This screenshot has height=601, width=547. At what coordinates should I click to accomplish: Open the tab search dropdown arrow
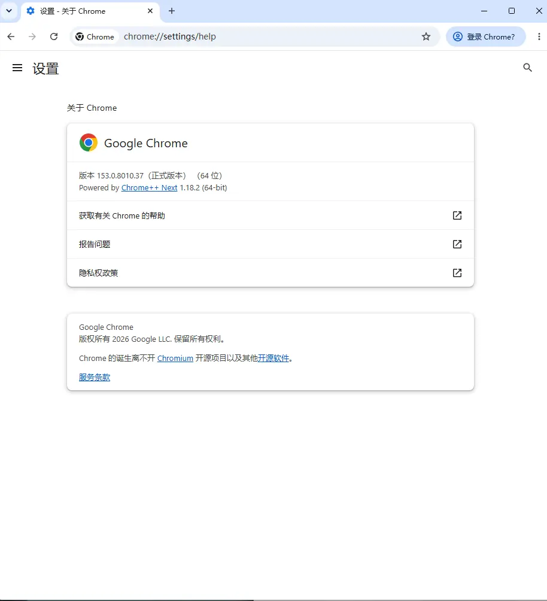9,11
